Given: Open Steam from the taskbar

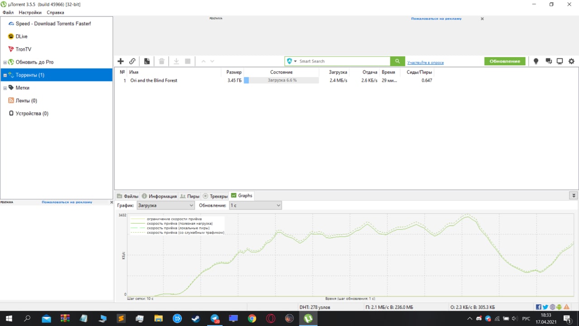Looking at the screenshot, I should click(196, 319).
